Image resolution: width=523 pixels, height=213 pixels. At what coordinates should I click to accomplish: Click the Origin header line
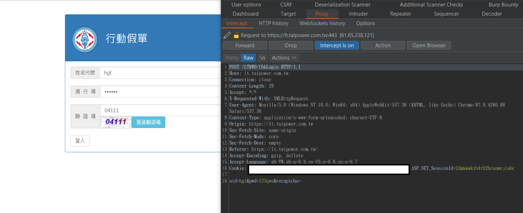click(271, 124)
